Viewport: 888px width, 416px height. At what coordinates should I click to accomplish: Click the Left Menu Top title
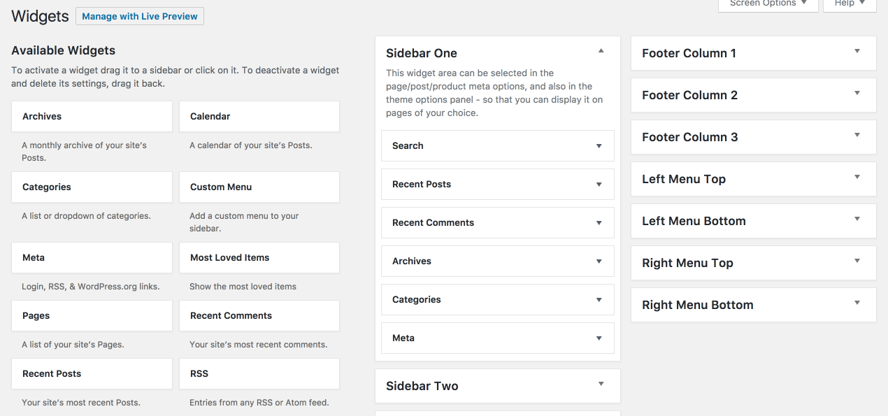click(684, 179)
